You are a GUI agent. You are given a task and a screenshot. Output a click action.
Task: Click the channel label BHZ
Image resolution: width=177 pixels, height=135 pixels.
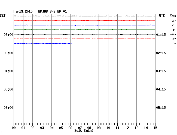[53, 11]
